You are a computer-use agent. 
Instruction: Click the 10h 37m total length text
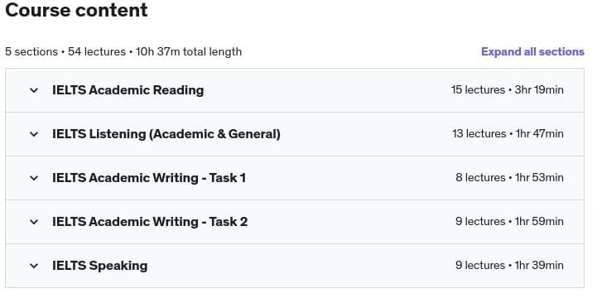point(189,52)
